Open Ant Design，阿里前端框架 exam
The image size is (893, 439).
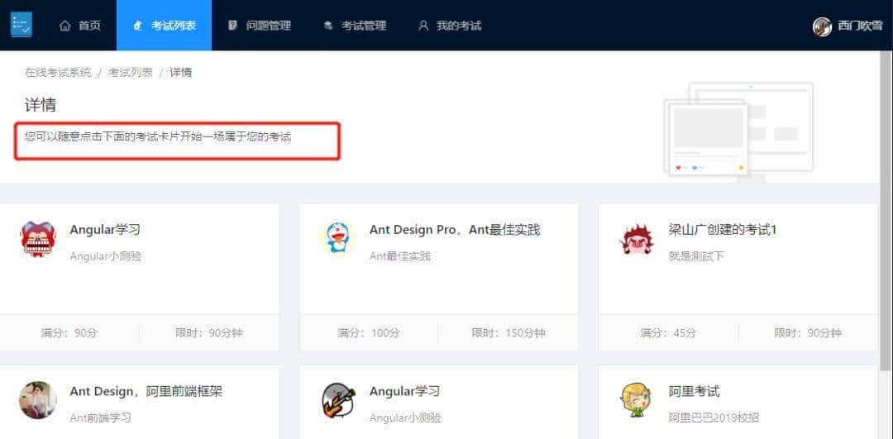146,391
